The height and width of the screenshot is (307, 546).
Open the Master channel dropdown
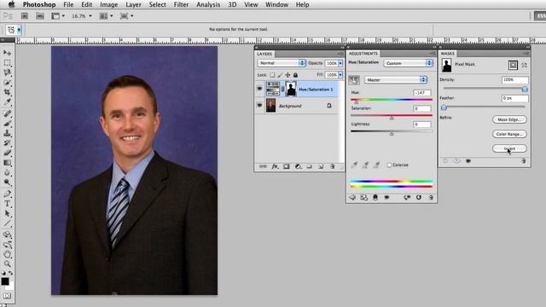396,79
